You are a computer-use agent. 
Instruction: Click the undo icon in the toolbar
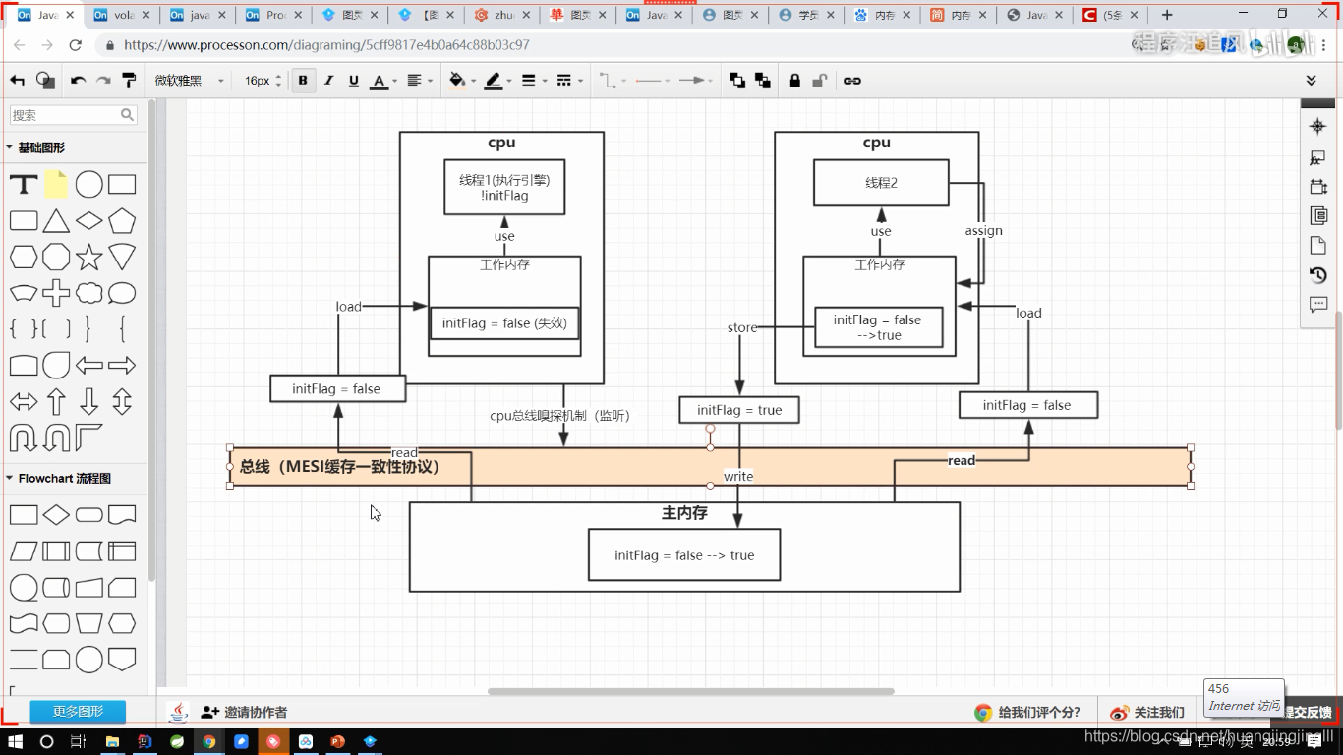pos(78,81)
